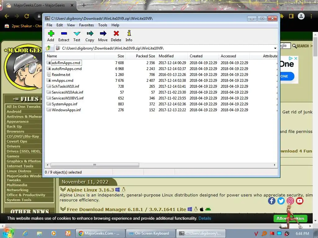
Task: Switch to On-Screen Keyboard taskbar button
Action: 150,233
